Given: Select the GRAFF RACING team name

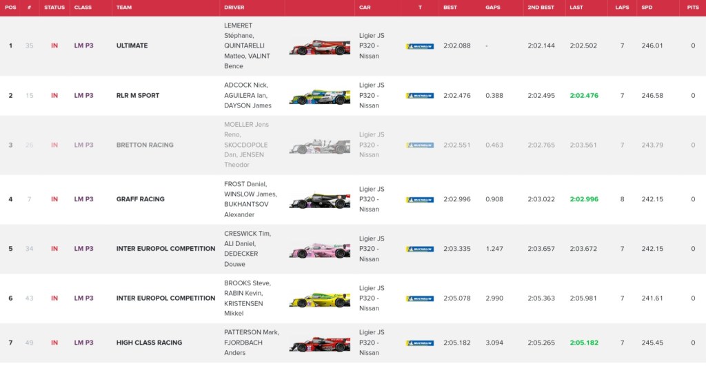Looking at the screenshot, I should click(x=140, y=199).
